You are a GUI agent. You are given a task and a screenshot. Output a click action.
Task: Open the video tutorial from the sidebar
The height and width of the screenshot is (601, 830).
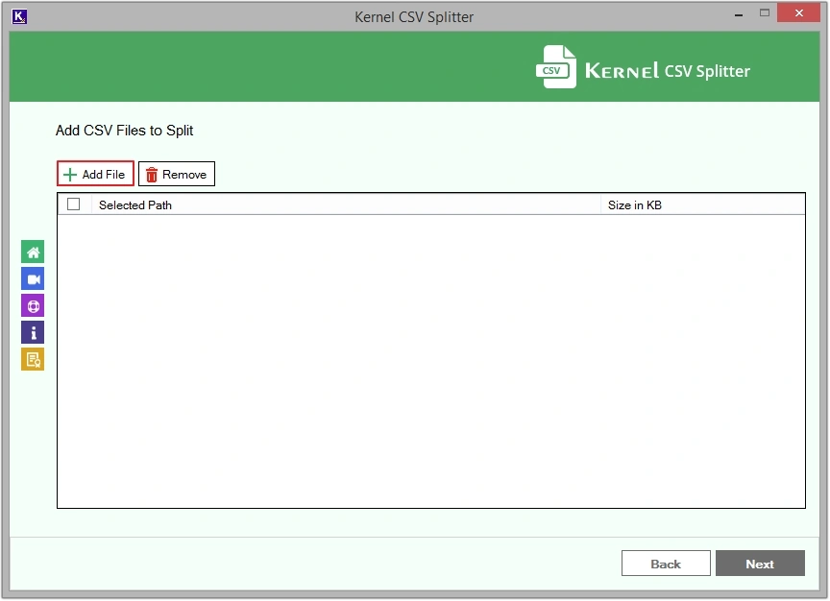tap(32, 277)
